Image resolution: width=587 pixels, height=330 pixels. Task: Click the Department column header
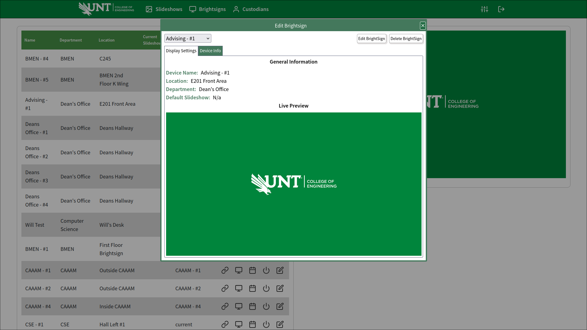click(x=71, y=40)
